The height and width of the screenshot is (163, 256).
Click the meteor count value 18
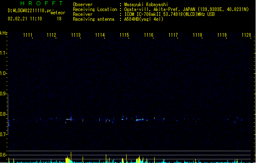coord(59,19)
